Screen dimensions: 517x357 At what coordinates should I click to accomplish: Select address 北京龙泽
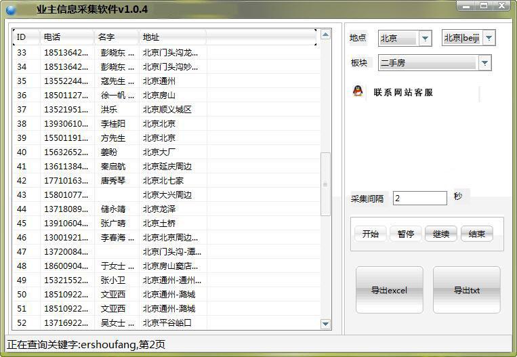click(159, 209)
